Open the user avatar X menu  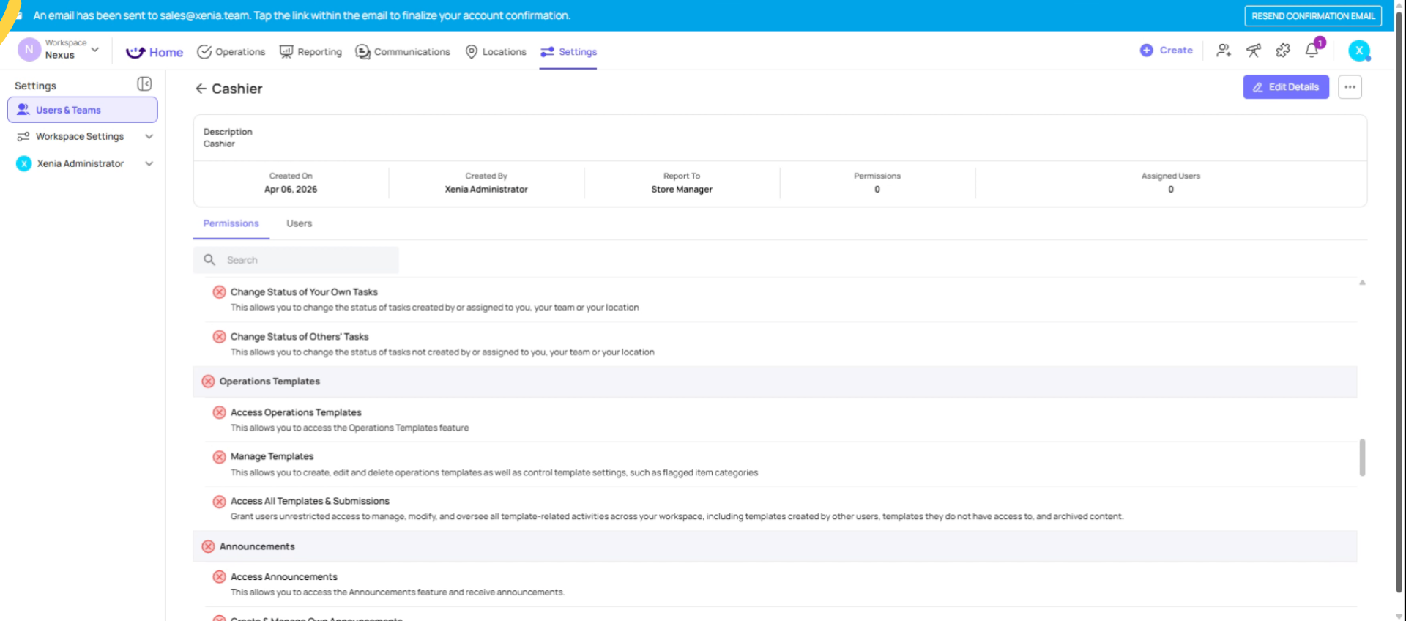pos(1359,51)
